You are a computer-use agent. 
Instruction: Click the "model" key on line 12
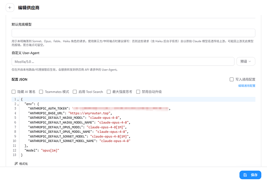[x=31, y=151]
